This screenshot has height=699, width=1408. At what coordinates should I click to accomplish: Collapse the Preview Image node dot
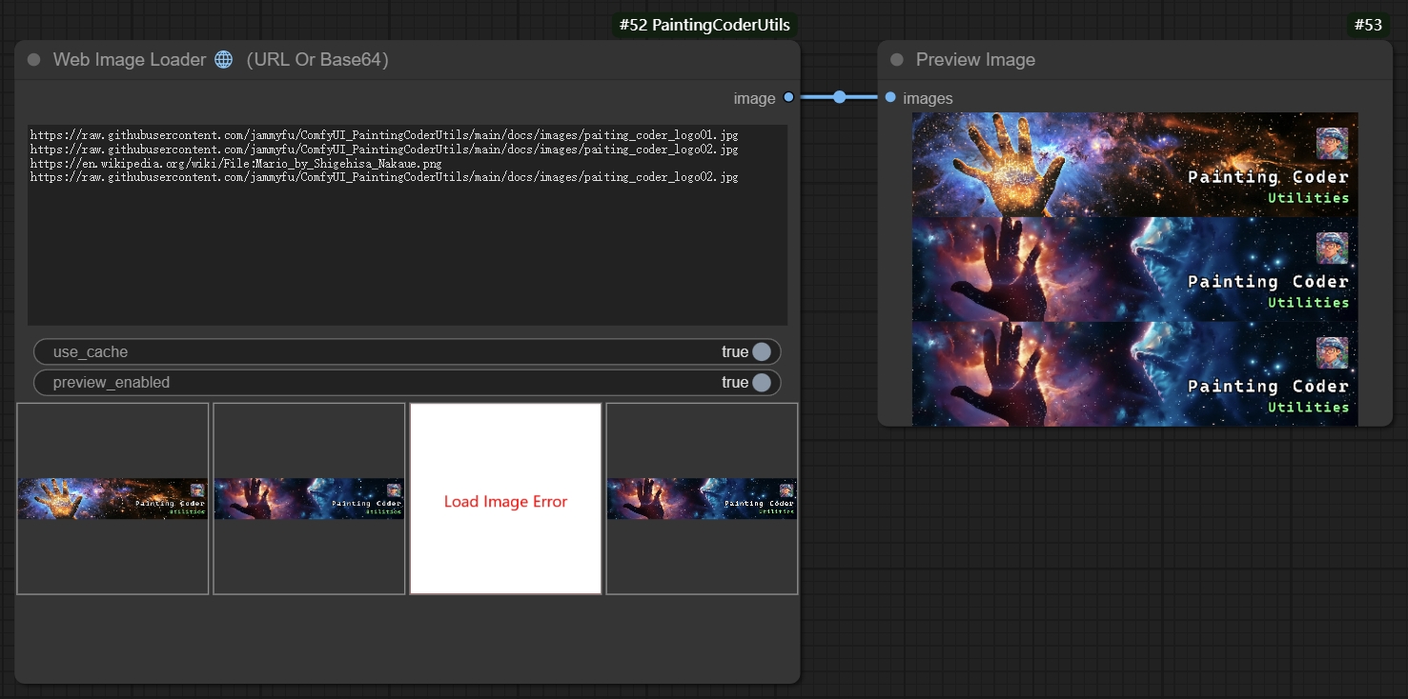point(897,59)
